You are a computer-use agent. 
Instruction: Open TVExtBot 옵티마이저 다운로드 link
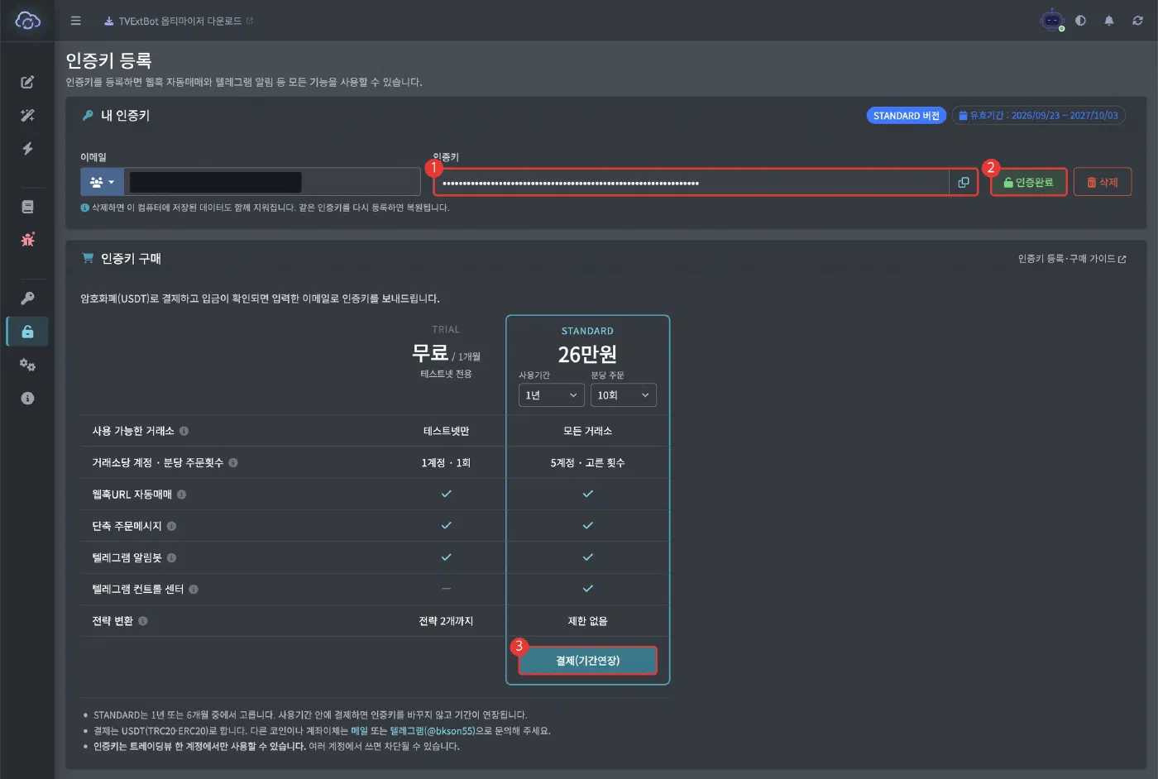pyautogui.click(x=179, y=22)
